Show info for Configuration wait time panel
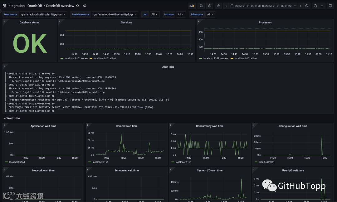This screenshot has height=202, width=337. (x=254, y=125)
